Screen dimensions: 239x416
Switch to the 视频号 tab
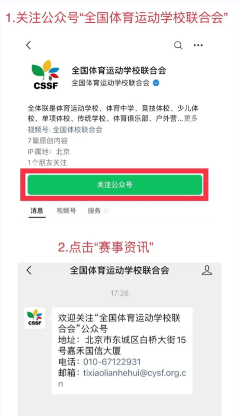point(66,211)
